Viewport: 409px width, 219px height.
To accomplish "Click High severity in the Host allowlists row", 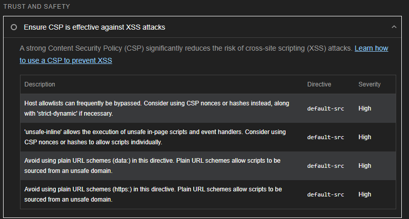I will pyautogui.click(x=365, y=108).
